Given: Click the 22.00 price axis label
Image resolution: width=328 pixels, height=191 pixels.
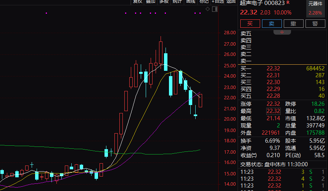Looking at the screenshot, I should (230, 98).
